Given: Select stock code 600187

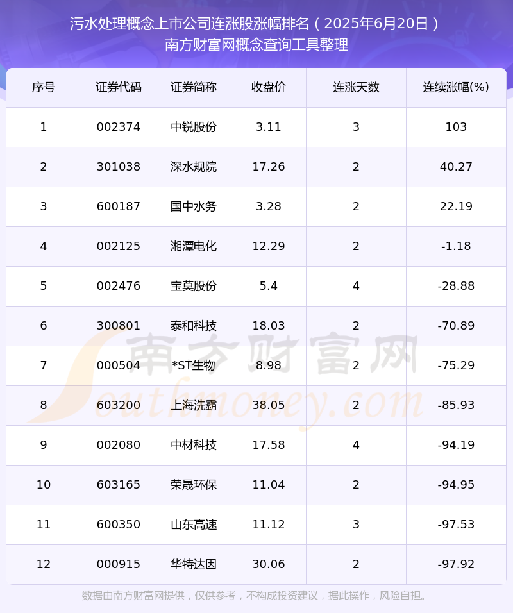Looking at the screenshot, I should [x=119, y=206].
